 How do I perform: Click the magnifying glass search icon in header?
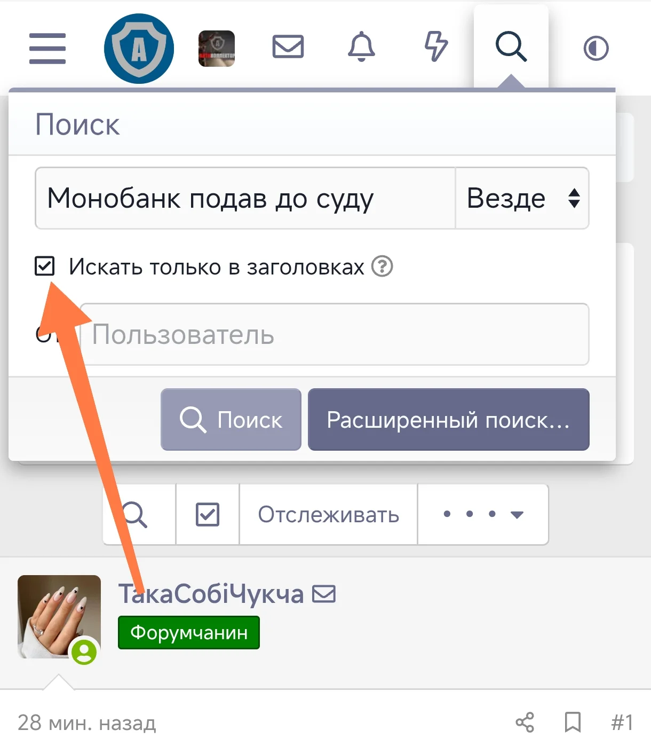tap(511, 48)
